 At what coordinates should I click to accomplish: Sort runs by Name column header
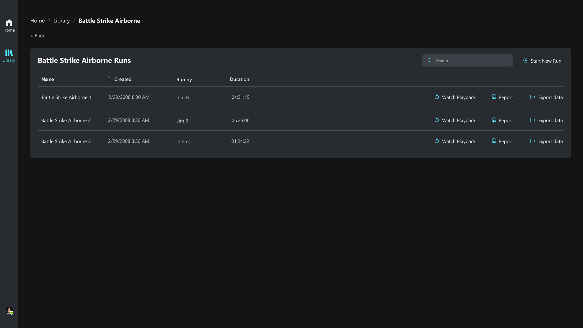coord(47,79)
